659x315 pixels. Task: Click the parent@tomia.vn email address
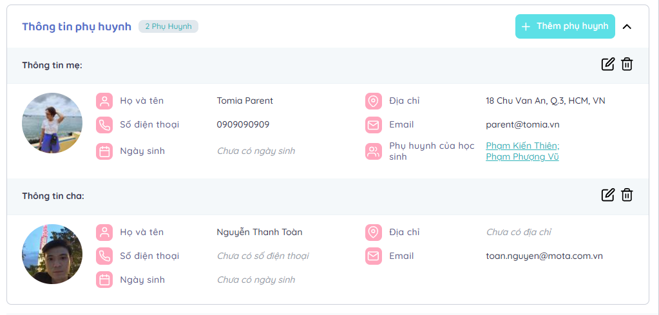pos(522,125)
